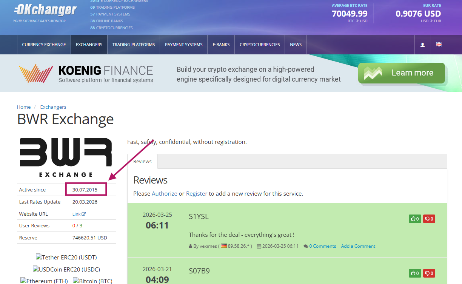Open 57 Payment Systems header link
The image size is (462, 284).
[x=110, y=14]
